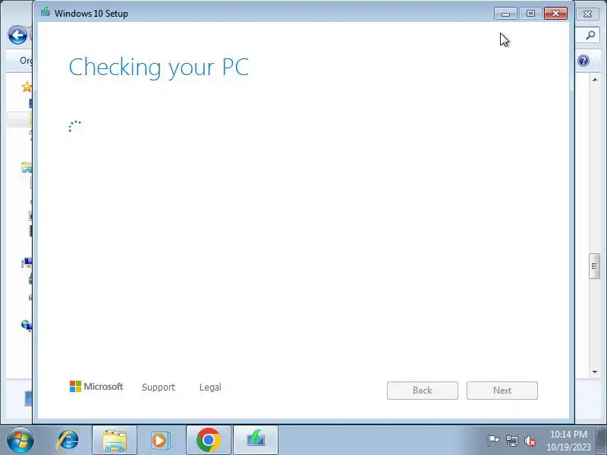Click the network tray icon

click(511, 441)
